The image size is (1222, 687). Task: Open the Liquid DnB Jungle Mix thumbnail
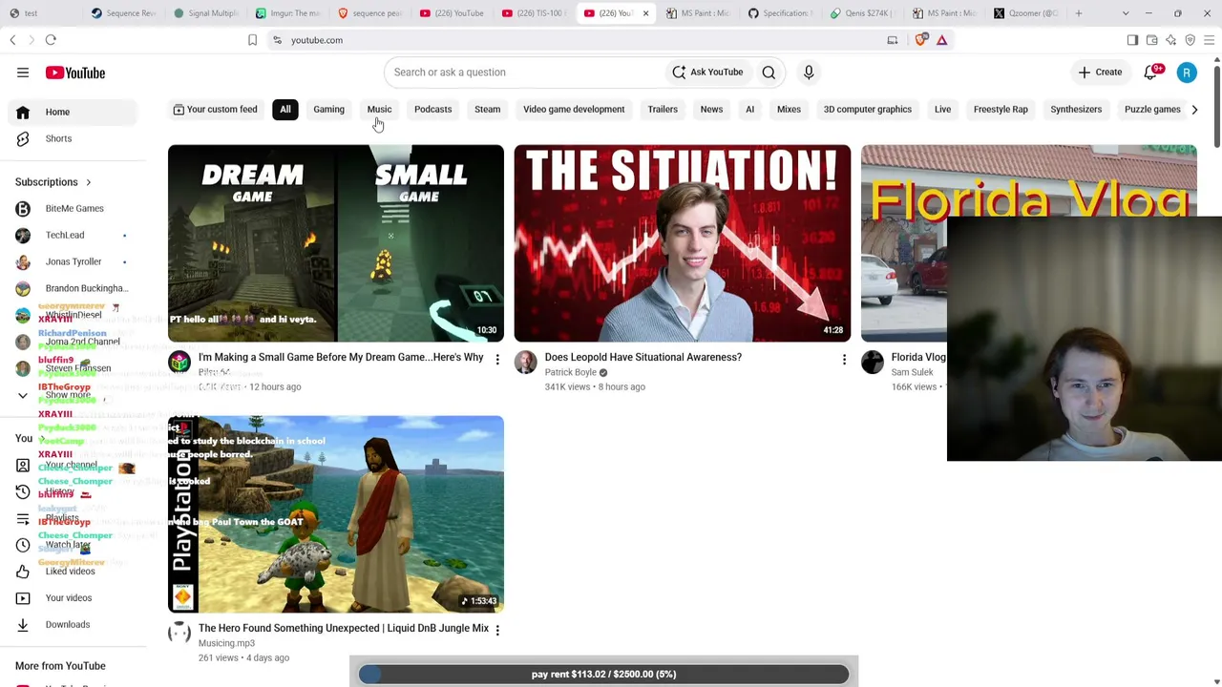tap(336, 514)
